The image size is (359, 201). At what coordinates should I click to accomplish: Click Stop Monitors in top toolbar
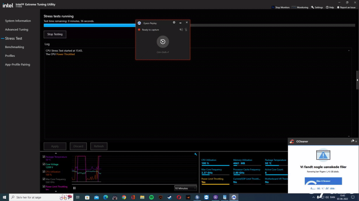[x=280, y=7]
